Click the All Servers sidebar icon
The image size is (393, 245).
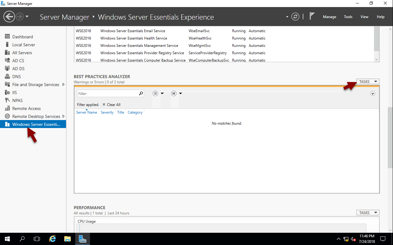pos(7,53)
